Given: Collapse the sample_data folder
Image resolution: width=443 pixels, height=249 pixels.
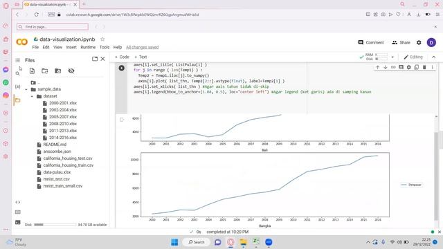Looking at the screenshot, I should pos(26,89).
